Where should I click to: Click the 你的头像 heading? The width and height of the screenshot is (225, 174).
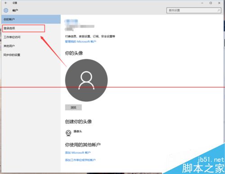pos(74,53)
